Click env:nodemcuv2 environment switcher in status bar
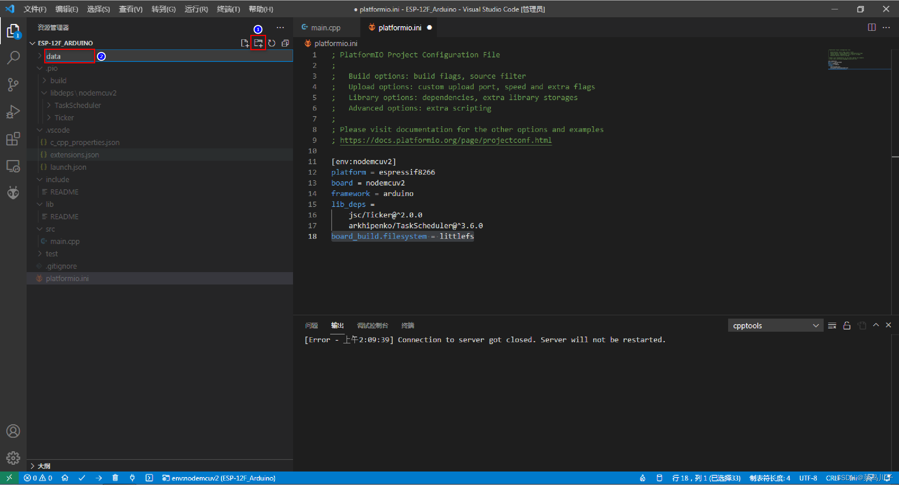 click(x=219, y=478)
